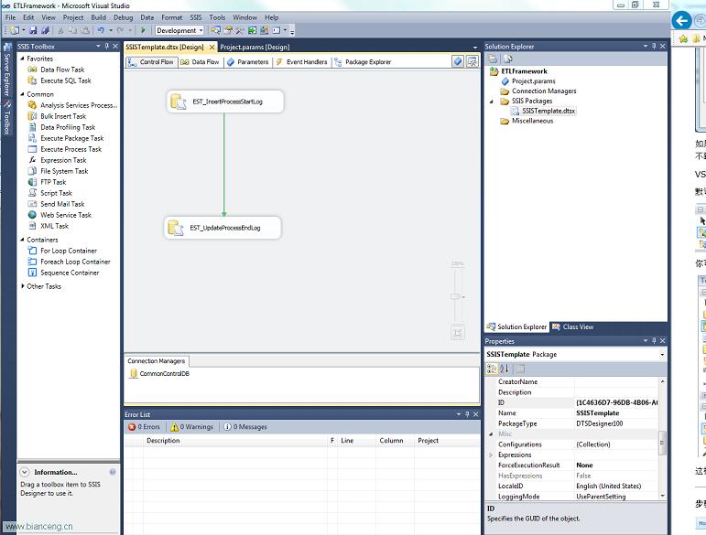Select File System Task

(x=64, y=171)
